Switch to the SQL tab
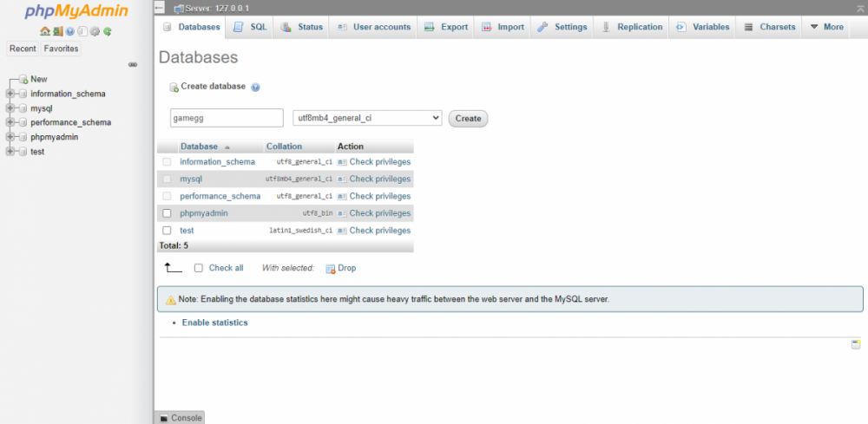868x424 pixels. 250,27
